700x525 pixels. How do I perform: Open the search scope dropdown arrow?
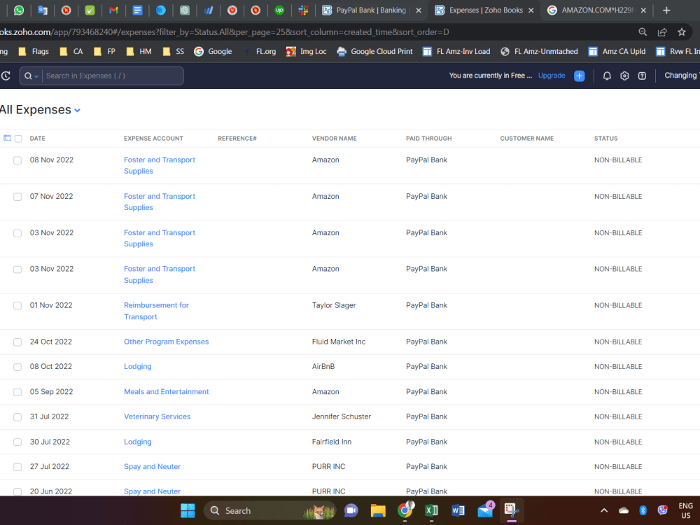[36, 76]
